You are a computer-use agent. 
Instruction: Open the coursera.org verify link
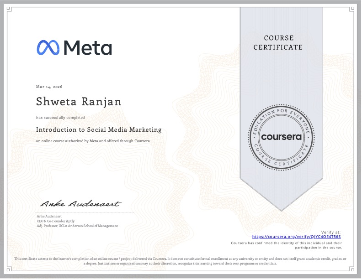[296, 237]
